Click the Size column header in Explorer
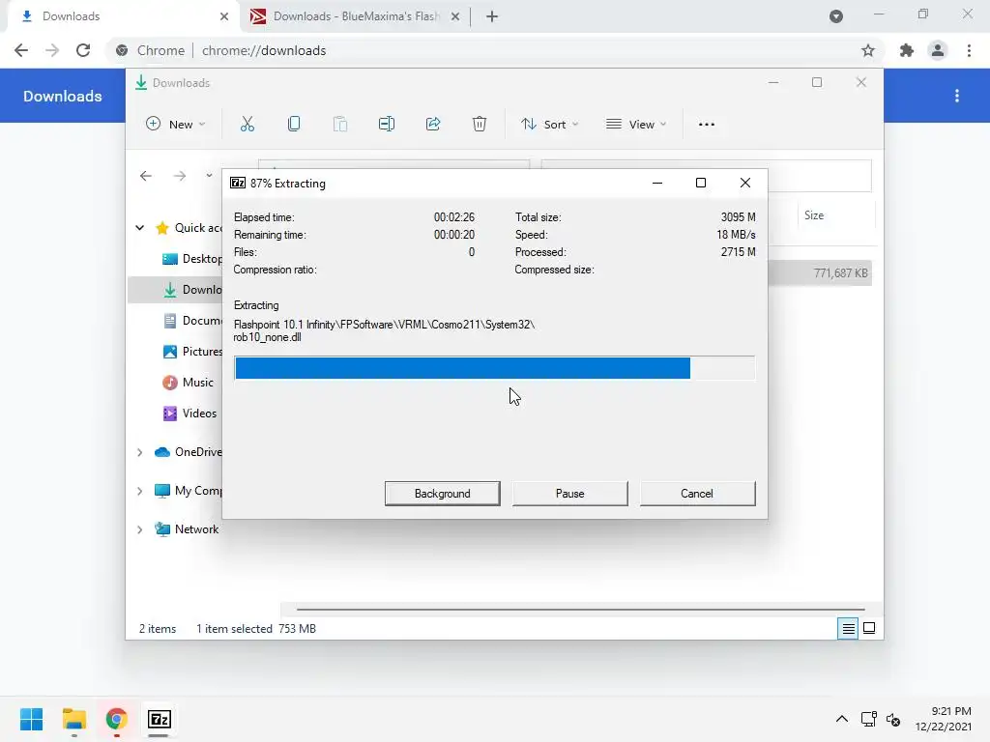Screen dimensions: 990x742 point(814,215)
